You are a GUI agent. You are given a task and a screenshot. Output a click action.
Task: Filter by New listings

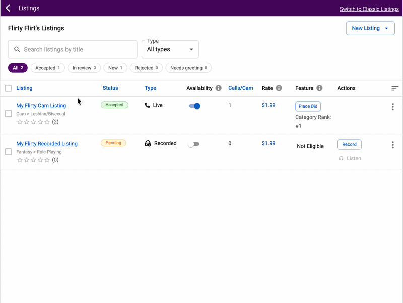[115, 68]
